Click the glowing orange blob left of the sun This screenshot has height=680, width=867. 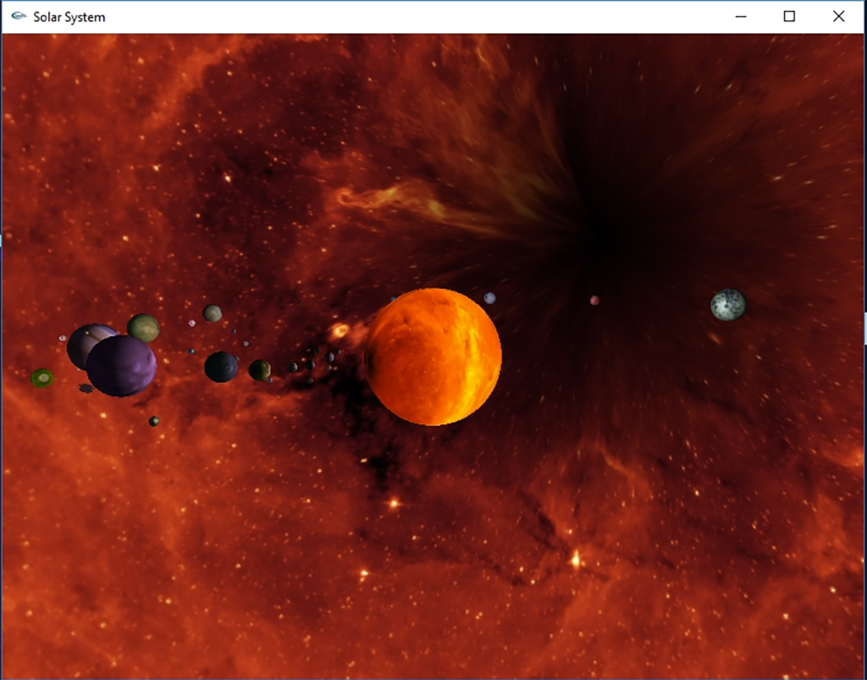[x=340, y=330]
